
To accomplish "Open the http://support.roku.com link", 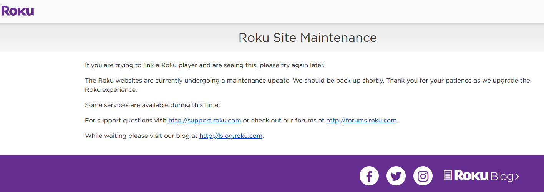I will point(205,120).
